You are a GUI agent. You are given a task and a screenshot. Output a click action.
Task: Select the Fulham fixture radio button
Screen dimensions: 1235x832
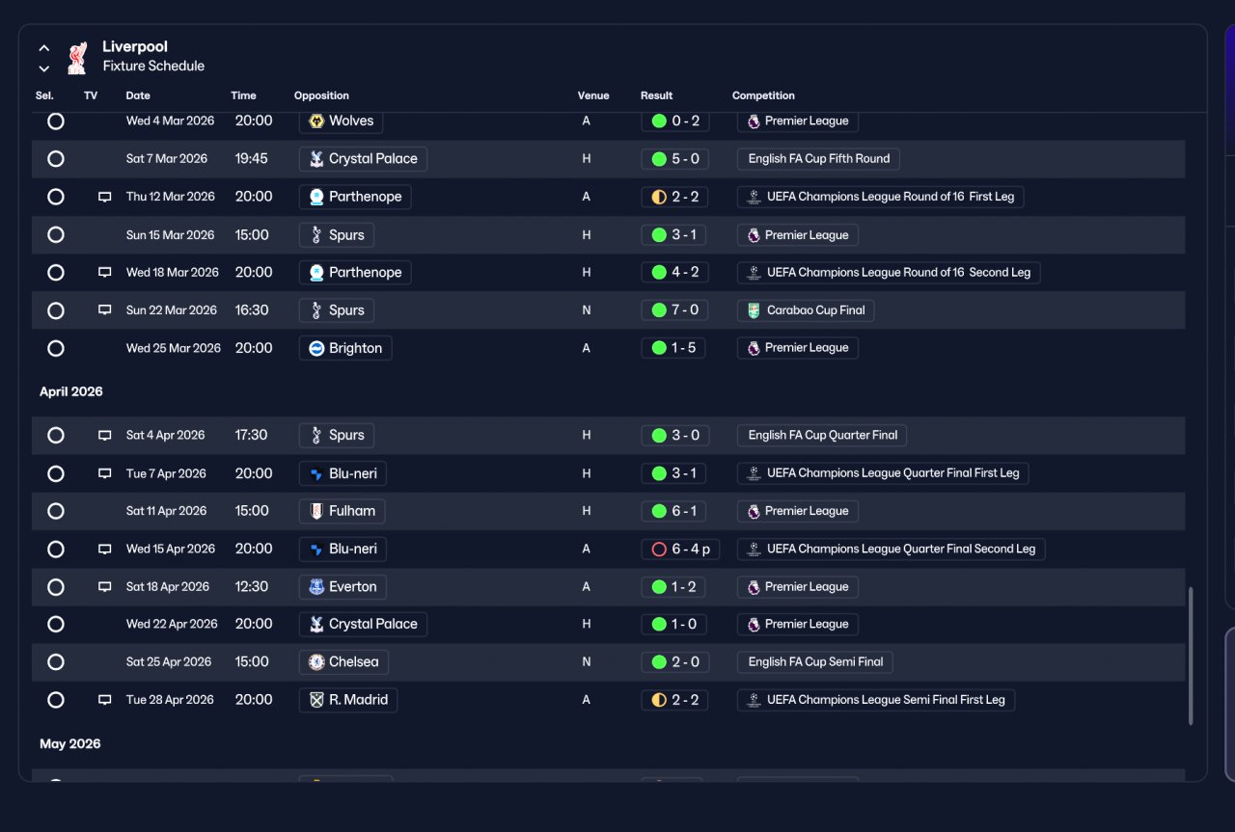pos(56,511)
